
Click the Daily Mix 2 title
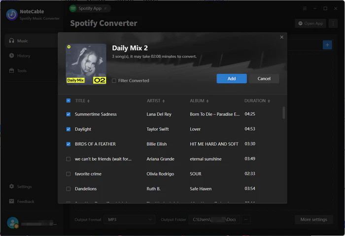coord(130,48)
